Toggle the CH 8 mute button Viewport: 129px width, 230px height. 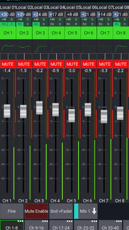click(121, 64)
